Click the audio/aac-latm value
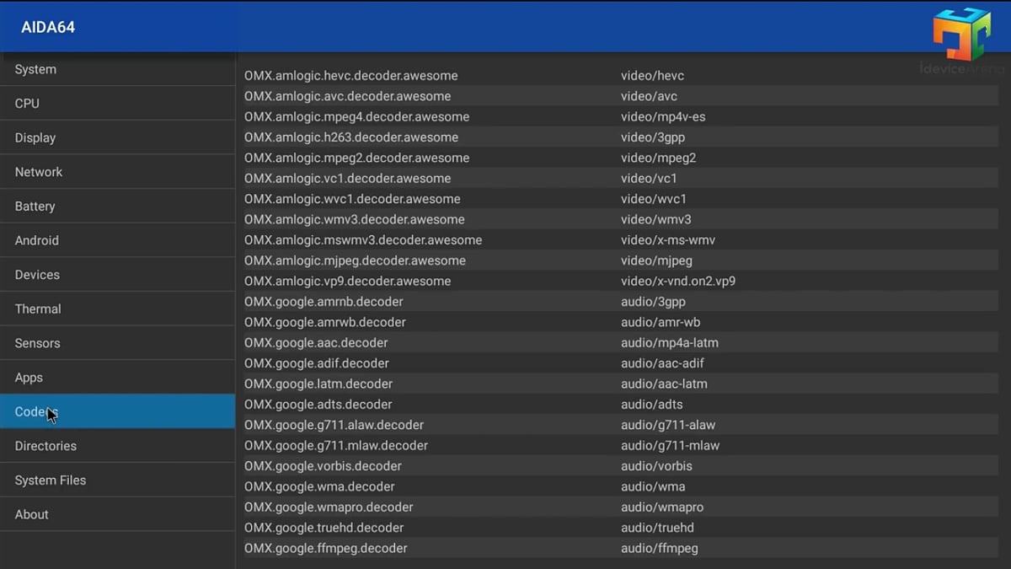 [x=664, y=384]
